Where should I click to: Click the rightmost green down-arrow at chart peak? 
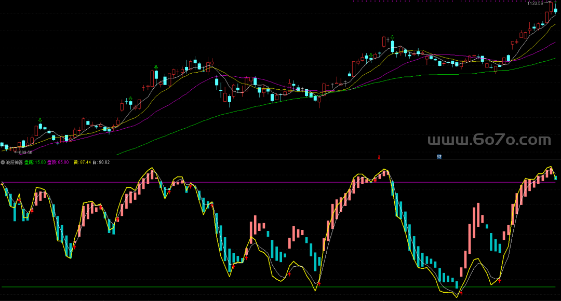coord(555,3)
